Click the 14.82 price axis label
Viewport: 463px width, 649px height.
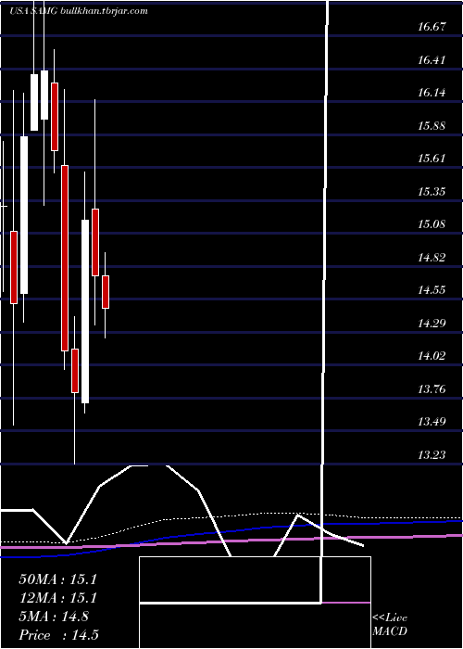point(432,258)
